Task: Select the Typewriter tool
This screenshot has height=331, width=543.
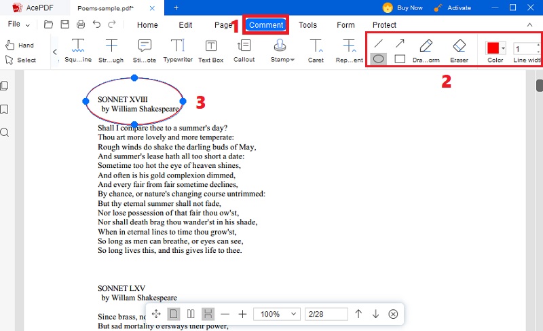Action: pos(178,50)
